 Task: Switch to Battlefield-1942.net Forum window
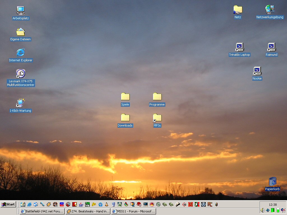tap(42, 211)
